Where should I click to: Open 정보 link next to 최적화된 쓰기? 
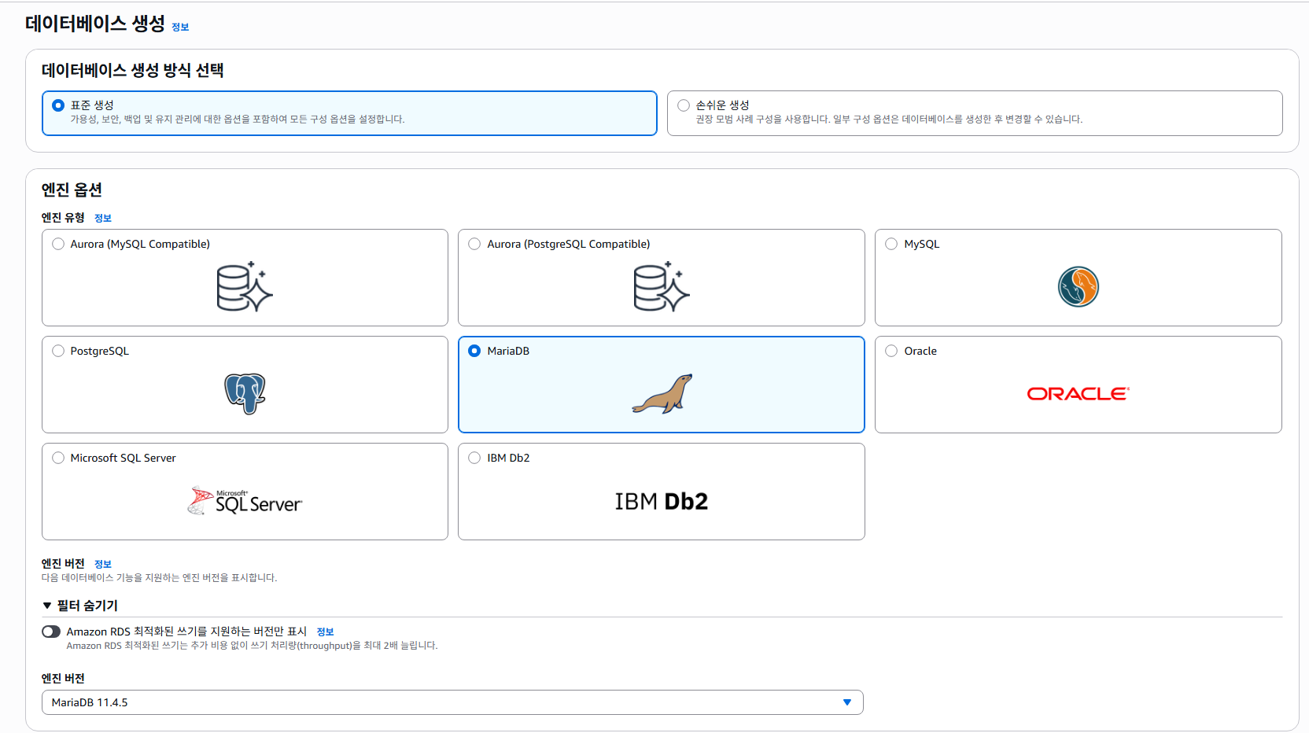coord(326,632)
